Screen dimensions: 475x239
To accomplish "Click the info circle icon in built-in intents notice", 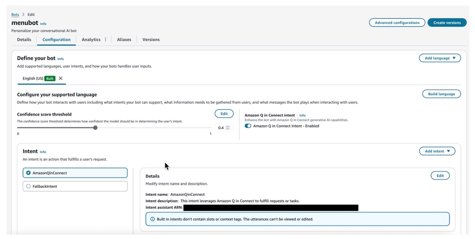I will coord(152,219).
